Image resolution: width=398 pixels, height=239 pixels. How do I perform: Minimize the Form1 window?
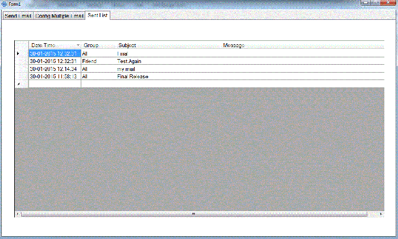pos(365,2)
